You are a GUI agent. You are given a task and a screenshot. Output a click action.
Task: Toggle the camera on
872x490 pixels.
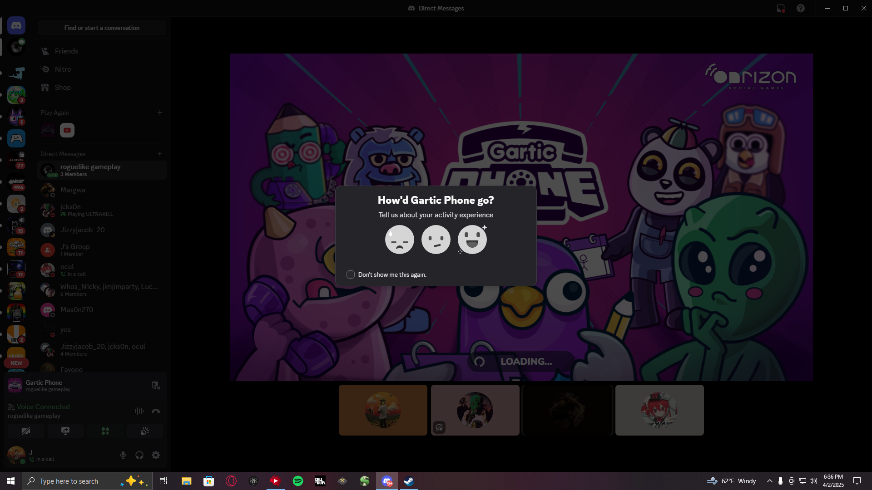[26, 431]
